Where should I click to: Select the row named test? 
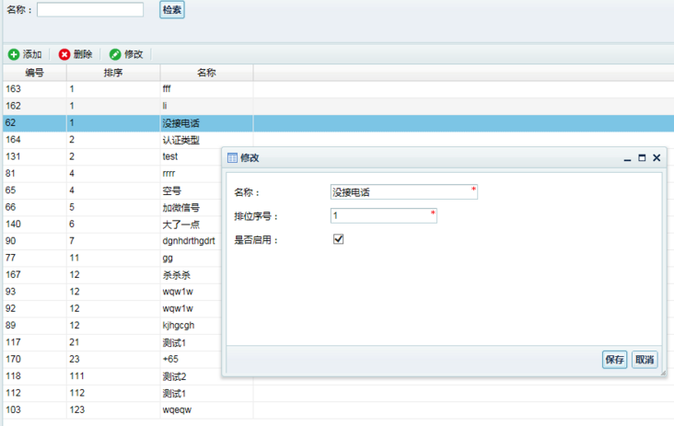pyautogui.click(x=111, y=156)
